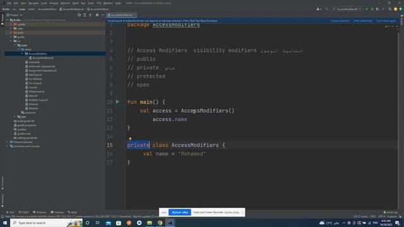The image size is (404, 227).
Task: Click Don't show again link
Action: pos(386,21)
